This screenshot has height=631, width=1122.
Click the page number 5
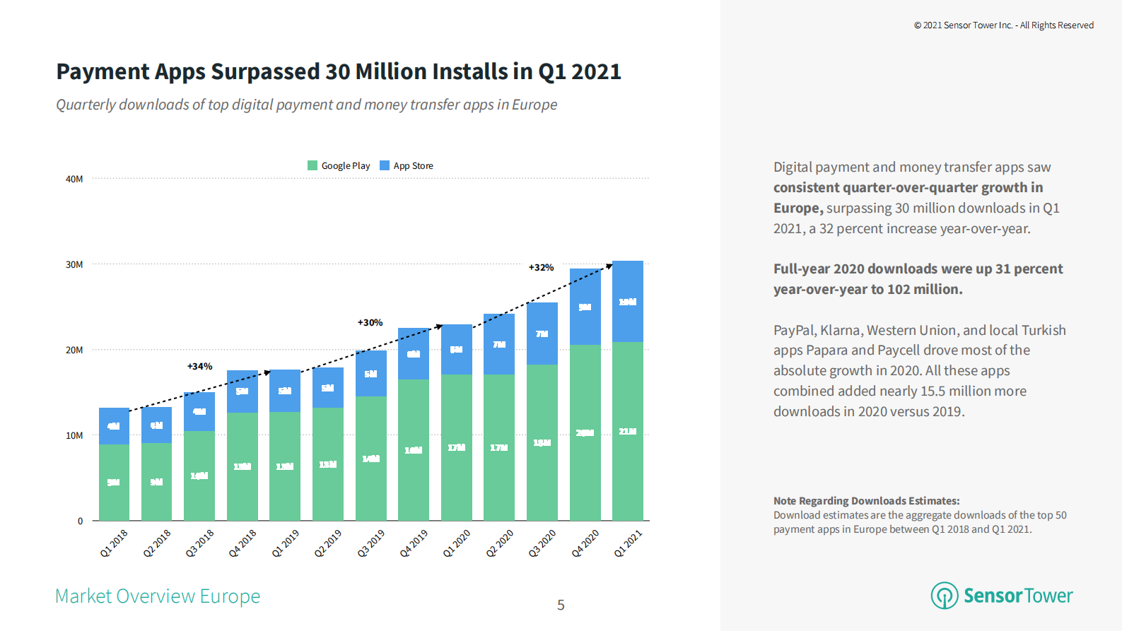561,605
